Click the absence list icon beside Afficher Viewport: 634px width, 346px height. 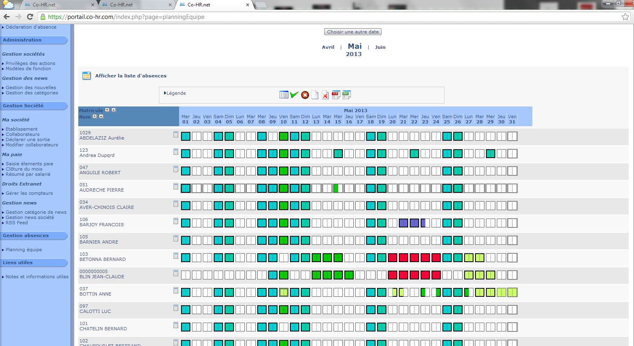click(86, 76)
